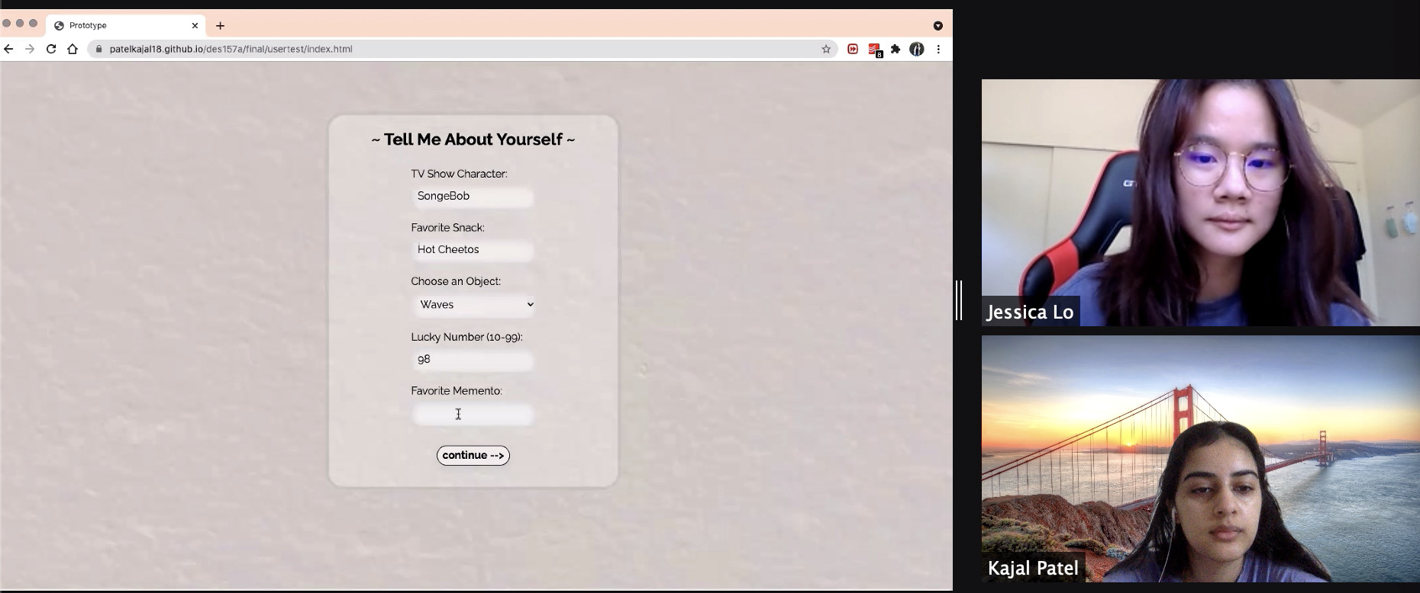Click the 'Favorite Memento:' label
Viewport: 1420px width, 593px height.
pos(457,390)
